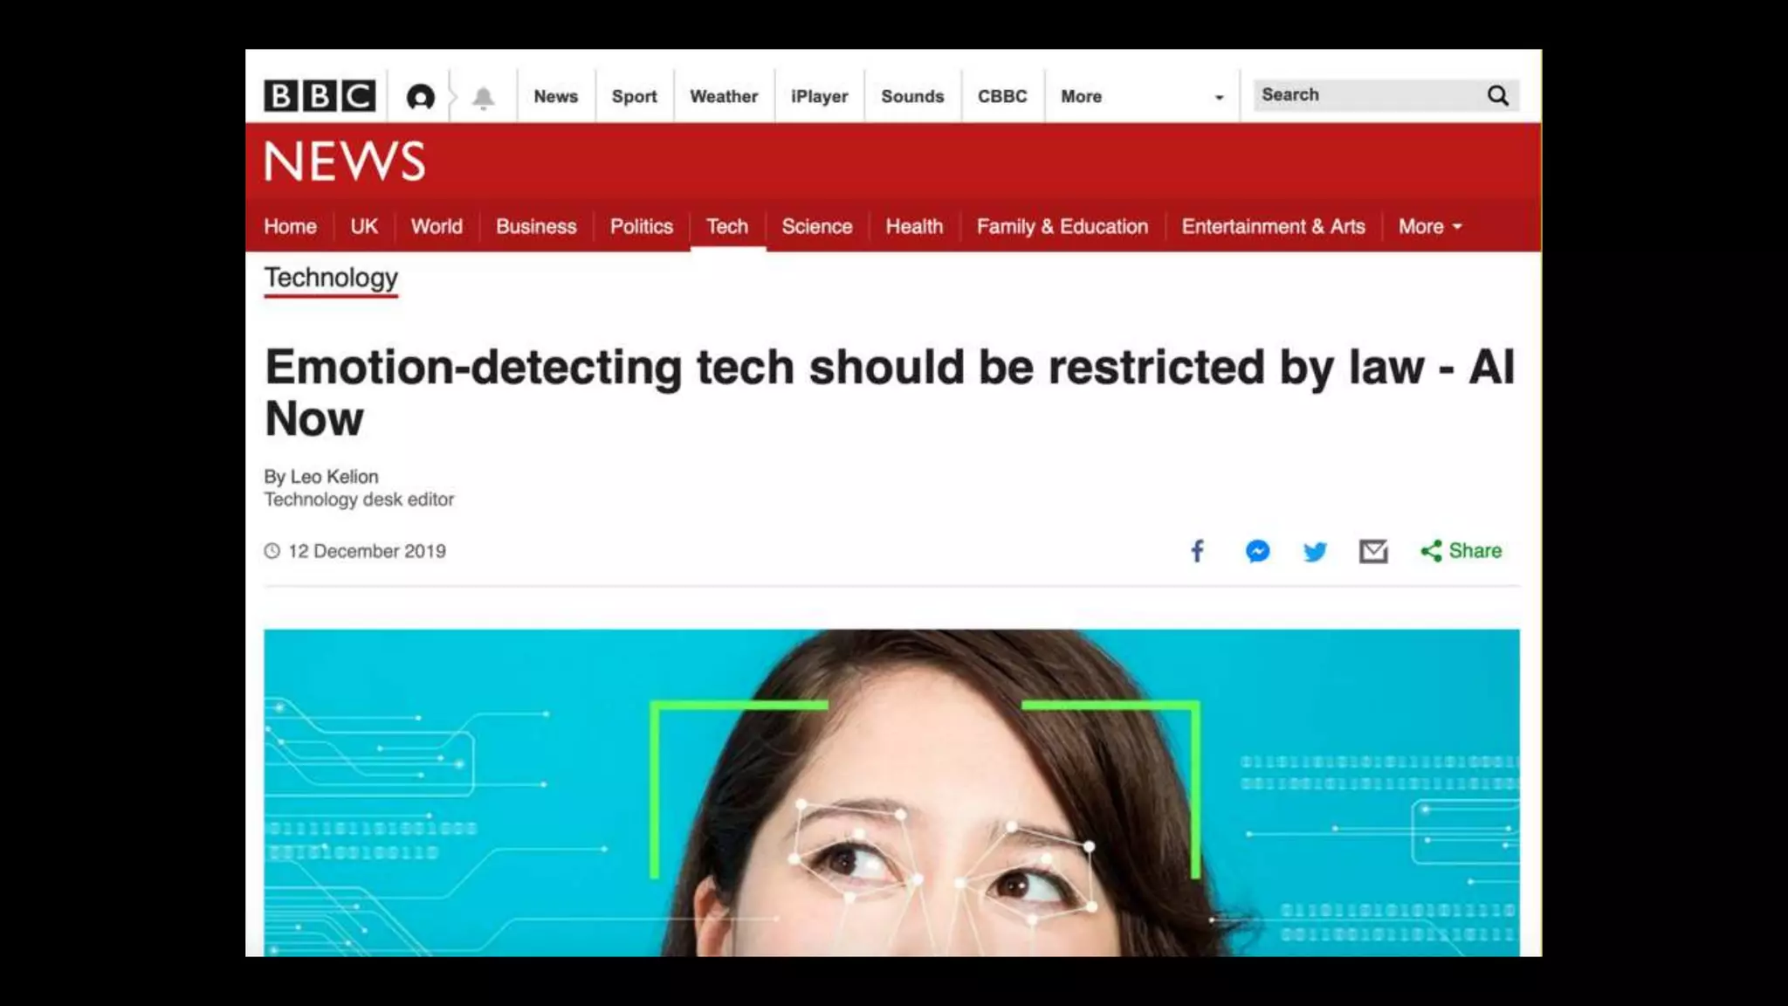Expand the top bar More dropdown arrow
Screen dimensions: 1788x1006
[1219, 97]
